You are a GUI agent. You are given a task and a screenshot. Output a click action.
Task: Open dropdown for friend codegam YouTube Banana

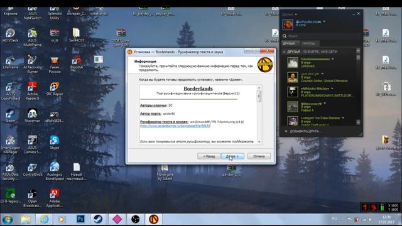(x=343, y=118)
